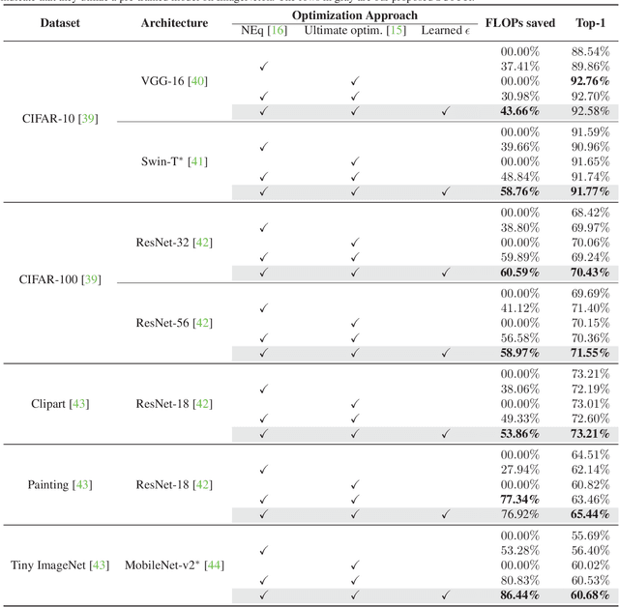Click the bold 77.34% FLOPs value
Screen dimensions: 619x607
(517, 499)
